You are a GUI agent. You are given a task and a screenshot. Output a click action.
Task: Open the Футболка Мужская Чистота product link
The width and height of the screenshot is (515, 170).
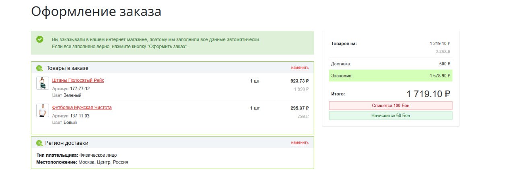[x=82, y=107]
